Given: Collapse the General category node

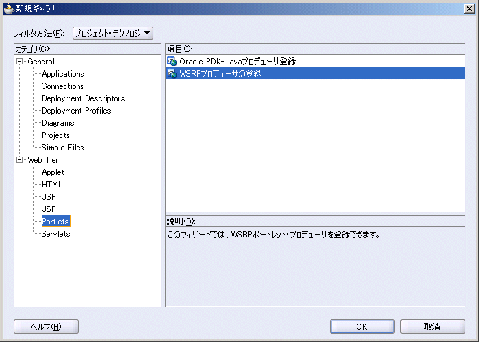Looking at the screenshot, I should (x=20, y=62).
